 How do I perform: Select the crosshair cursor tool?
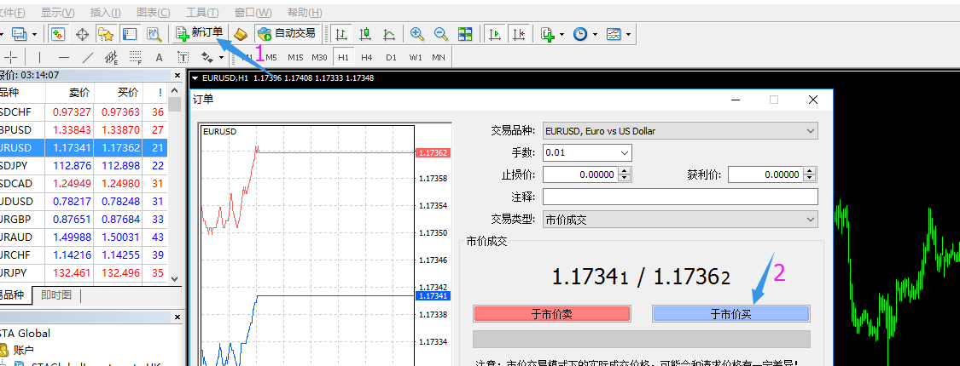[x=11, y=57]
